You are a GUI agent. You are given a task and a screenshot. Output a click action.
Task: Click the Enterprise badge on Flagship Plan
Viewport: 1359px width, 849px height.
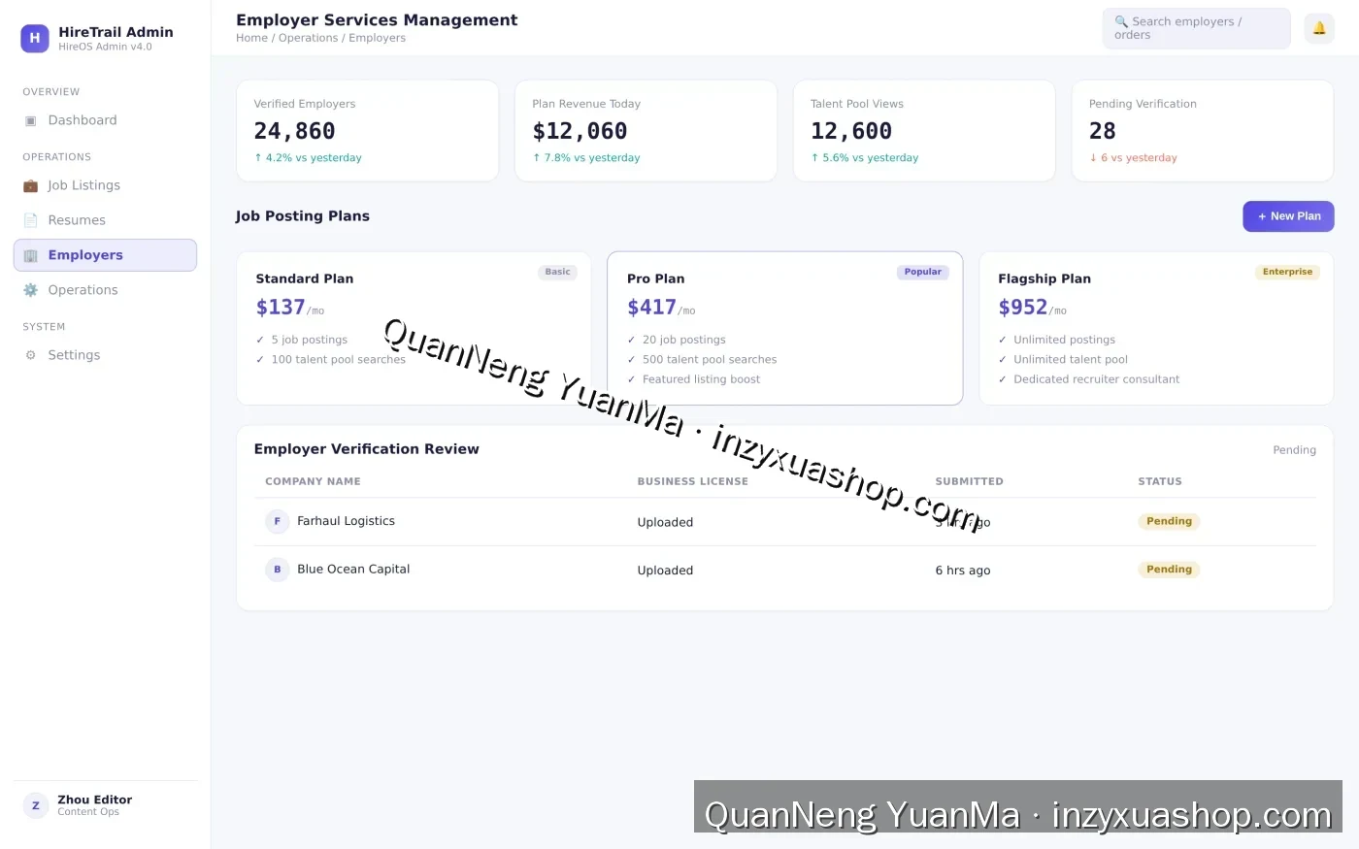pyautogui.click(x=1287, y=272)
